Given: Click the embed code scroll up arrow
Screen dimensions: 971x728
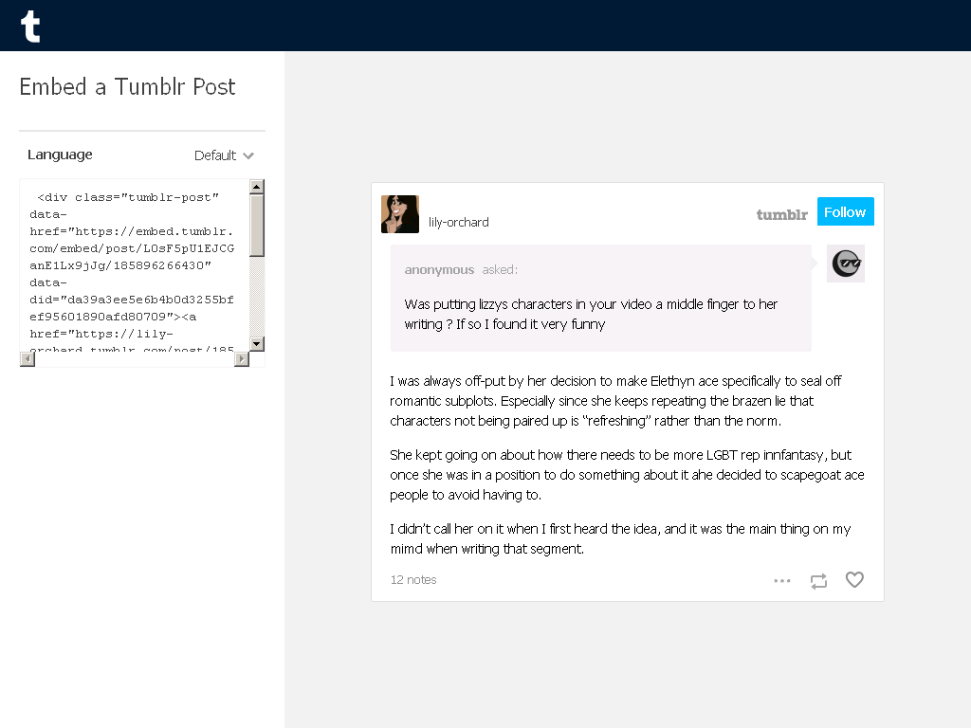Looking at the screenshot, I should (257, 187).
